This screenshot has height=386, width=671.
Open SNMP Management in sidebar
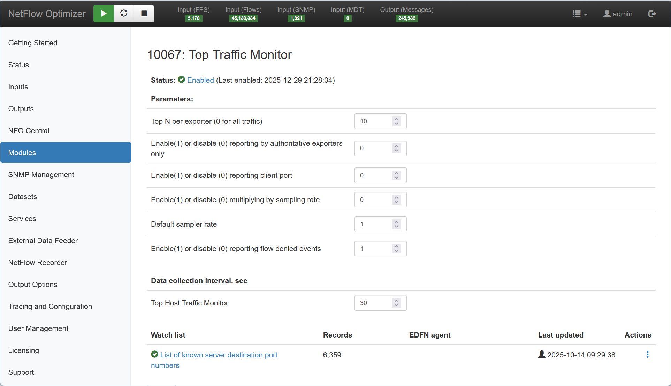(x=41, y=175)
